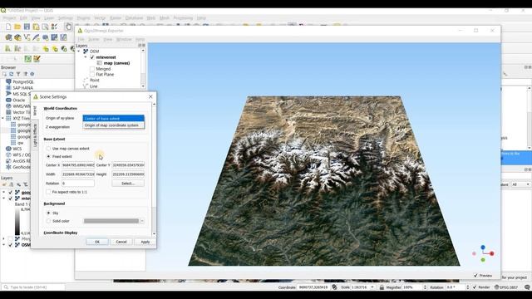This screenshot has height=299, width=532.
Task: Click the coordinate input in status bar
Action: 313,287
